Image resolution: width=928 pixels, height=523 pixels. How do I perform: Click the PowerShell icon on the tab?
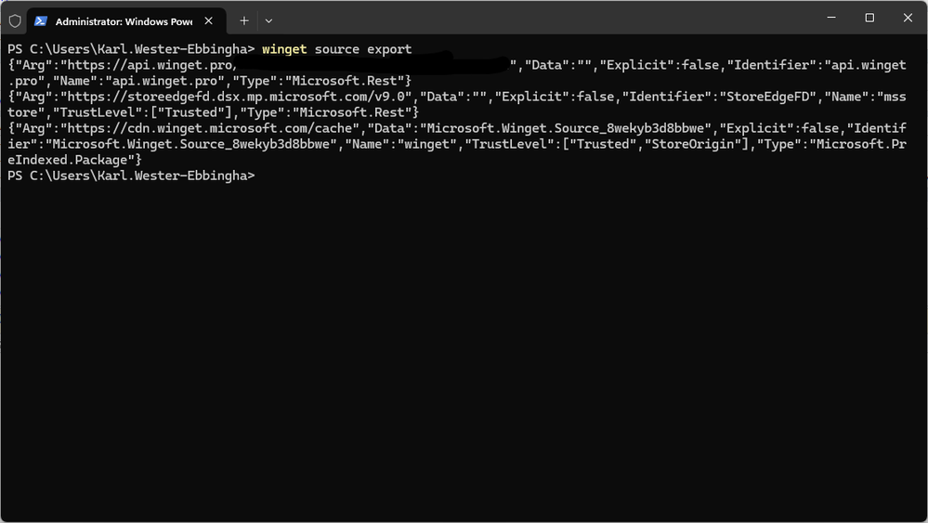pos(40,21)
